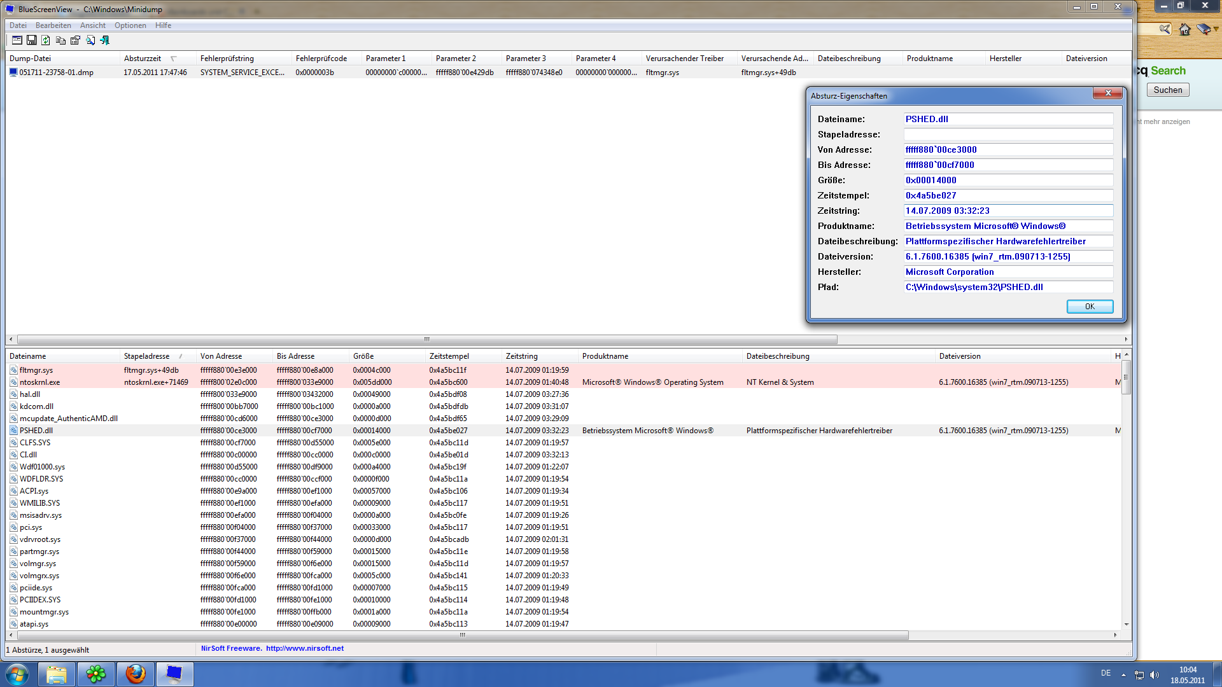Click the Exit door toolbar icon
This screenshot has height=687, width=1222.
click(x=105, y=40)
